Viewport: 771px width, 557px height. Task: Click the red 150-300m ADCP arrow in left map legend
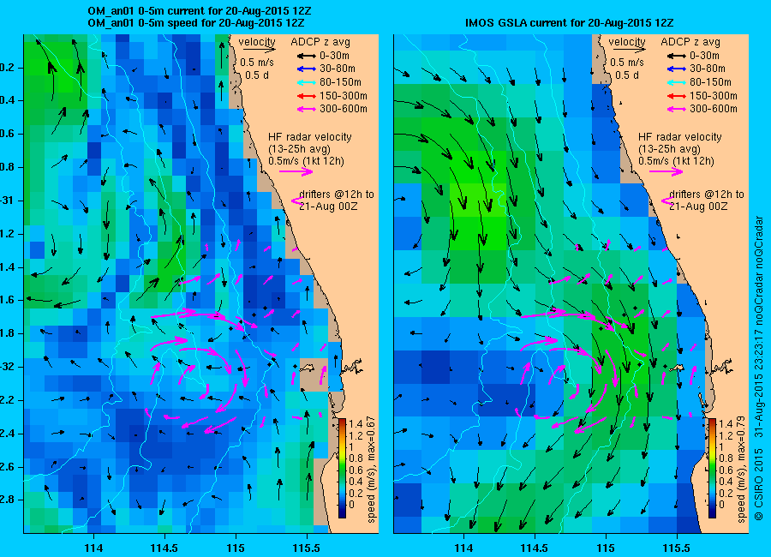[x=307, y=96]
